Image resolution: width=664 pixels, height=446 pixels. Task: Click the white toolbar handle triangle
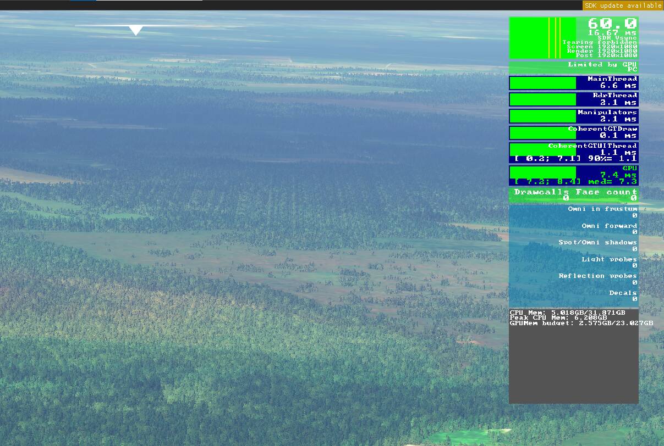(135, 30)
